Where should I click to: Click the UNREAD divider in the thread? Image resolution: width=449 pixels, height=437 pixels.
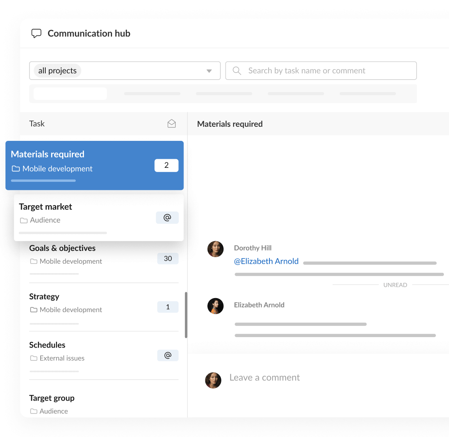point(395,285)
